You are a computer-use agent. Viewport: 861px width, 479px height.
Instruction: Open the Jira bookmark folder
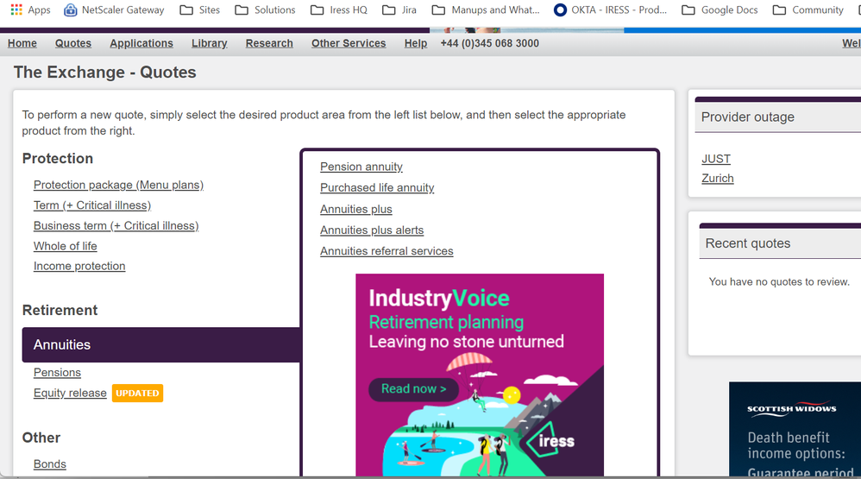coord(399,9)
